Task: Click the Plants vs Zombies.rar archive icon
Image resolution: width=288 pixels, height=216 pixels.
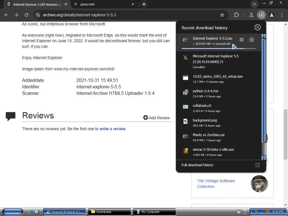Action: (x=186, y=136)
